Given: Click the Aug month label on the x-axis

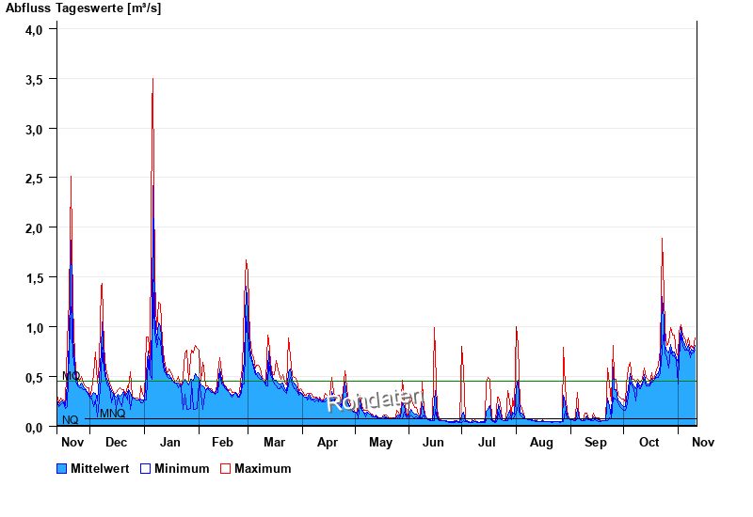Looking at the screenshot, I should pos(541,442).
